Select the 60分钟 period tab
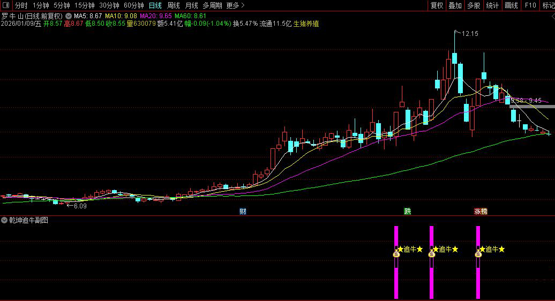 [134, 5]
